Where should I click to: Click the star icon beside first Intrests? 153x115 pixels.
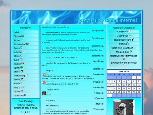pyautogui.click(x=22, y=40)
